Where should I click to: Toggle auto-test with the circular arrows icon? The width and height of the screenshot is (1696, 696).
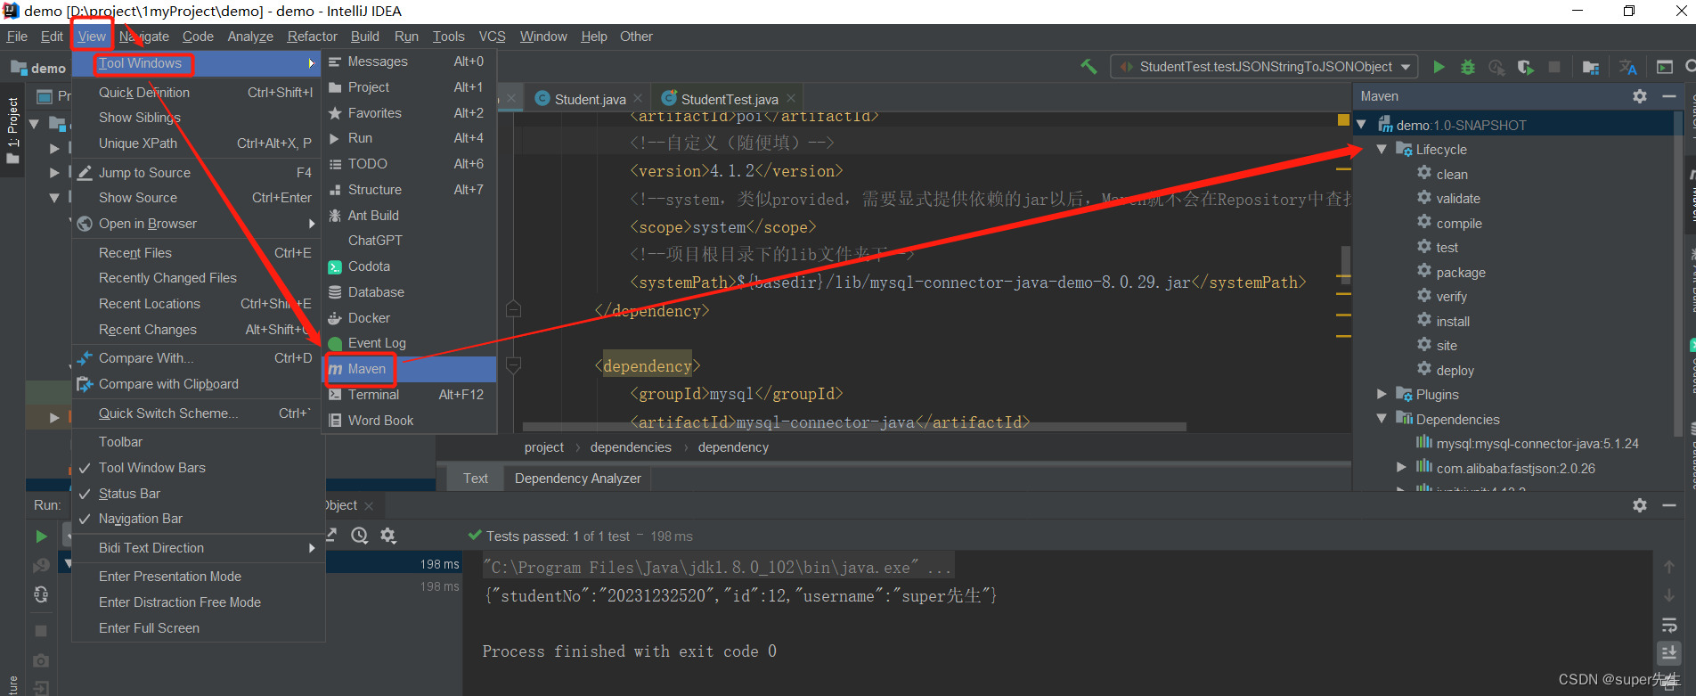[41, 594]
